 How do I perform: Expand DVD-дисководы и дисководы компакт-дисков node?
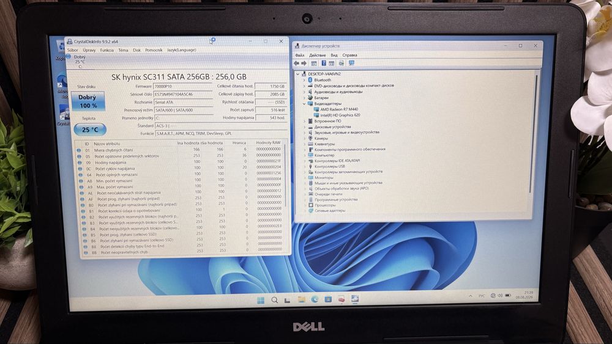304,86
